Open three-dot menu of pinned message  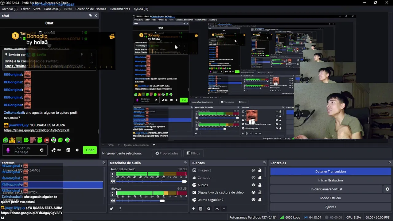point(91,55)
